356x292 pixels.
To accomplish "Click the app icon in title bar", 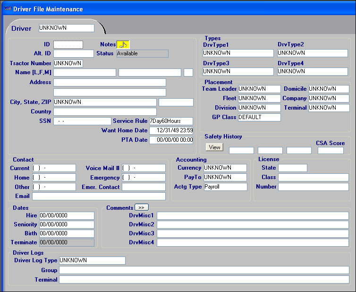I will click(7, 9).
